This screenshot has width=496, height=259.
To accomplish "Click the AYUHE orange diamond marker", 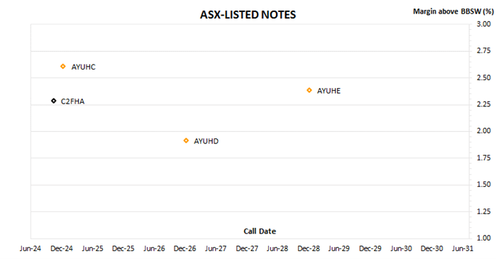I will [x=309, y=90].
